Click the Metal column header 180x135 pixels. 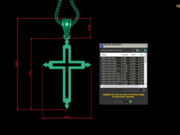(x=111, y=55)
